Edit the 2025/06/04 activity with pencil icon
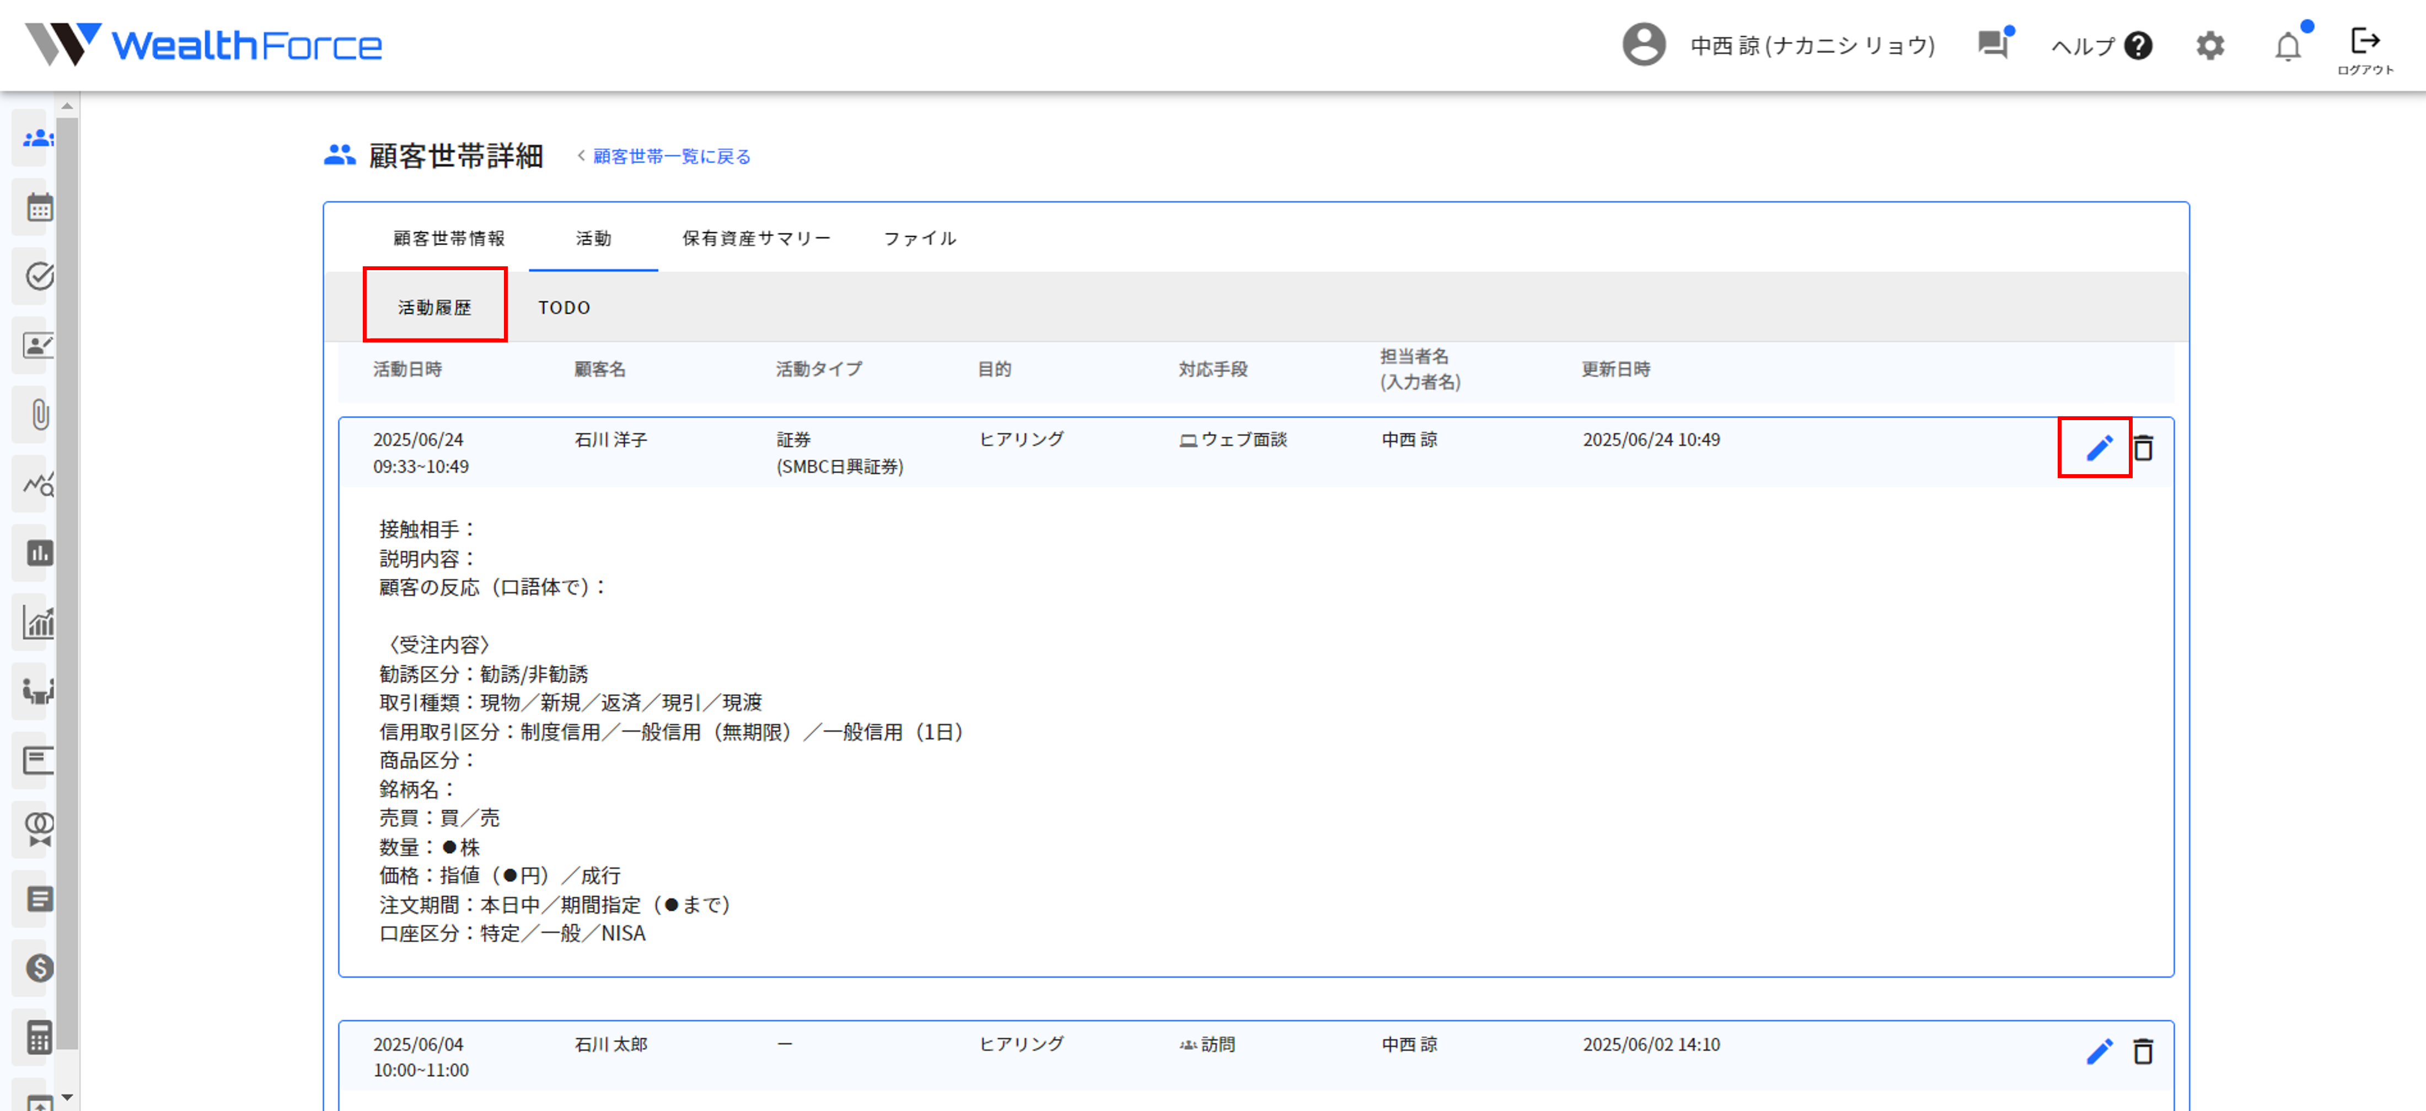Screen dimensions: 2426x1111 pos(2098,1051)
